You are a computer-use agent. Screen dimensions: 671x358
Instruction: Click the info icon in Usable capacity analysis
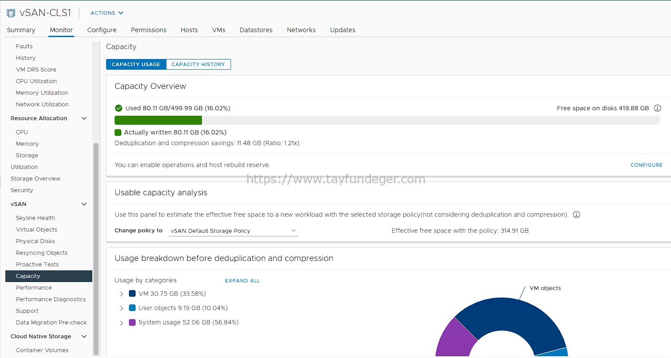point(577,215)
